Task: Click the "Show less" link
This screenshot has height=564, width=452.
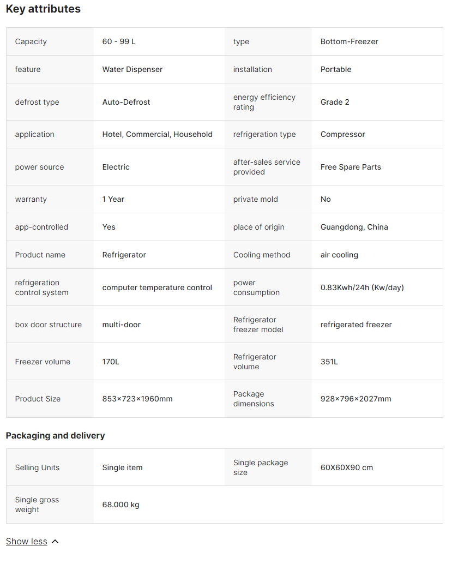Action: [x=26, y=542]
